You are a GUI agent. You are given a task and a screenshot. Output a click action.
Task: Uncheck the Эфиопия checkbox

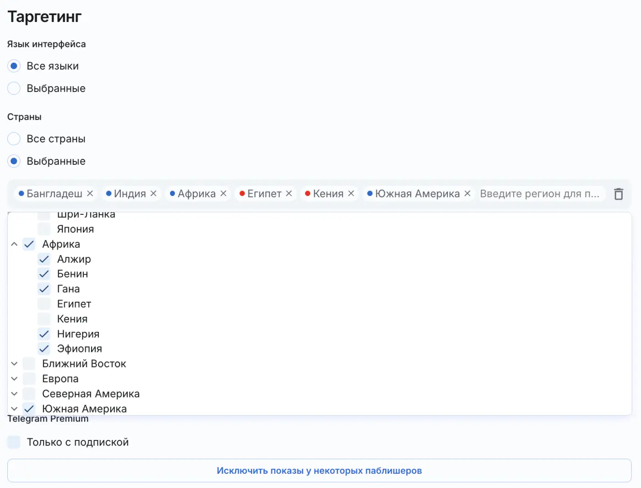pyautogui.click(x=44, y=349)
